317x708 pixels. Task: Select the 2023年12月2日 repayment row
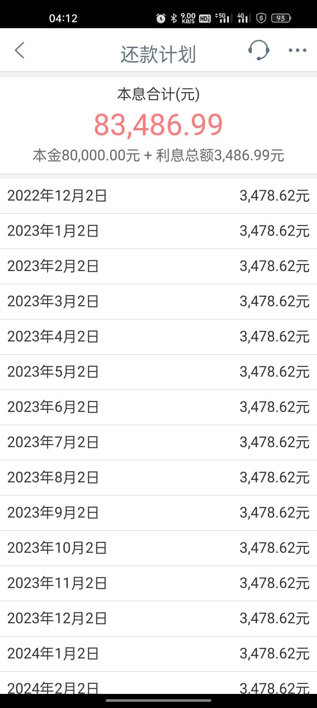click(158, 619)
